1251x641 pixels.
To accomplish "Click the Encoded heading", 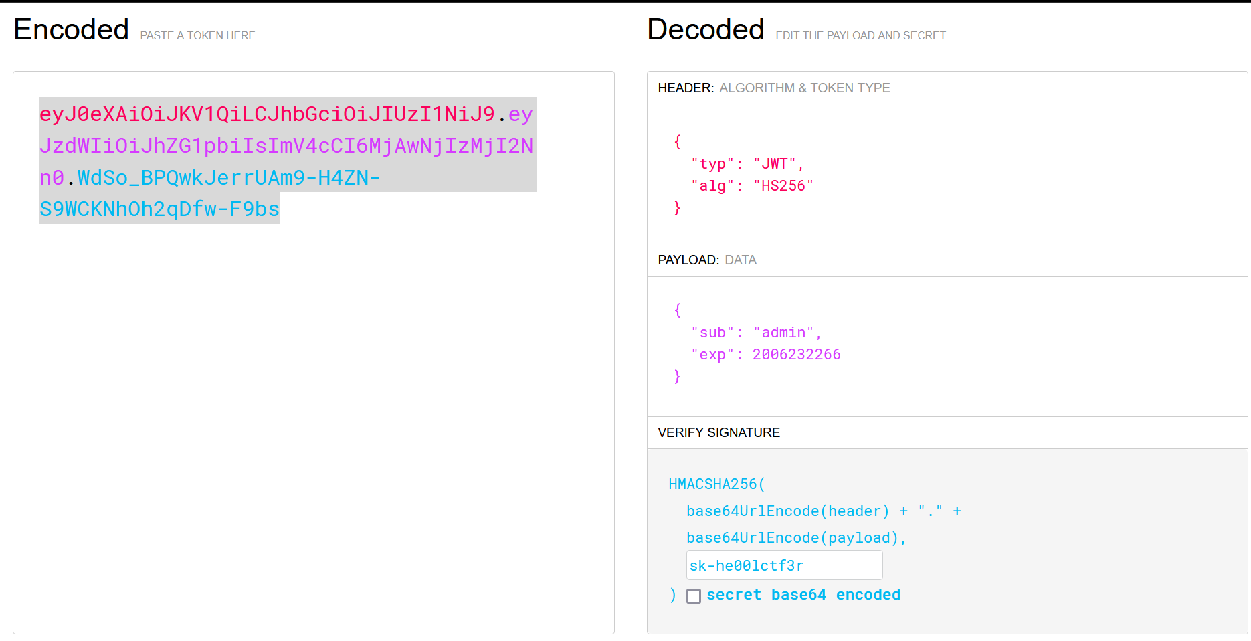I will coord(71,29).
